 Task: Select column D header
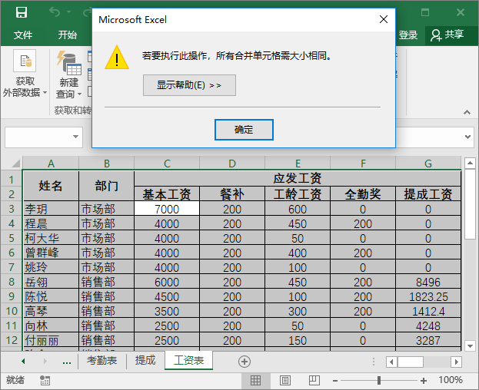[232, 164]
